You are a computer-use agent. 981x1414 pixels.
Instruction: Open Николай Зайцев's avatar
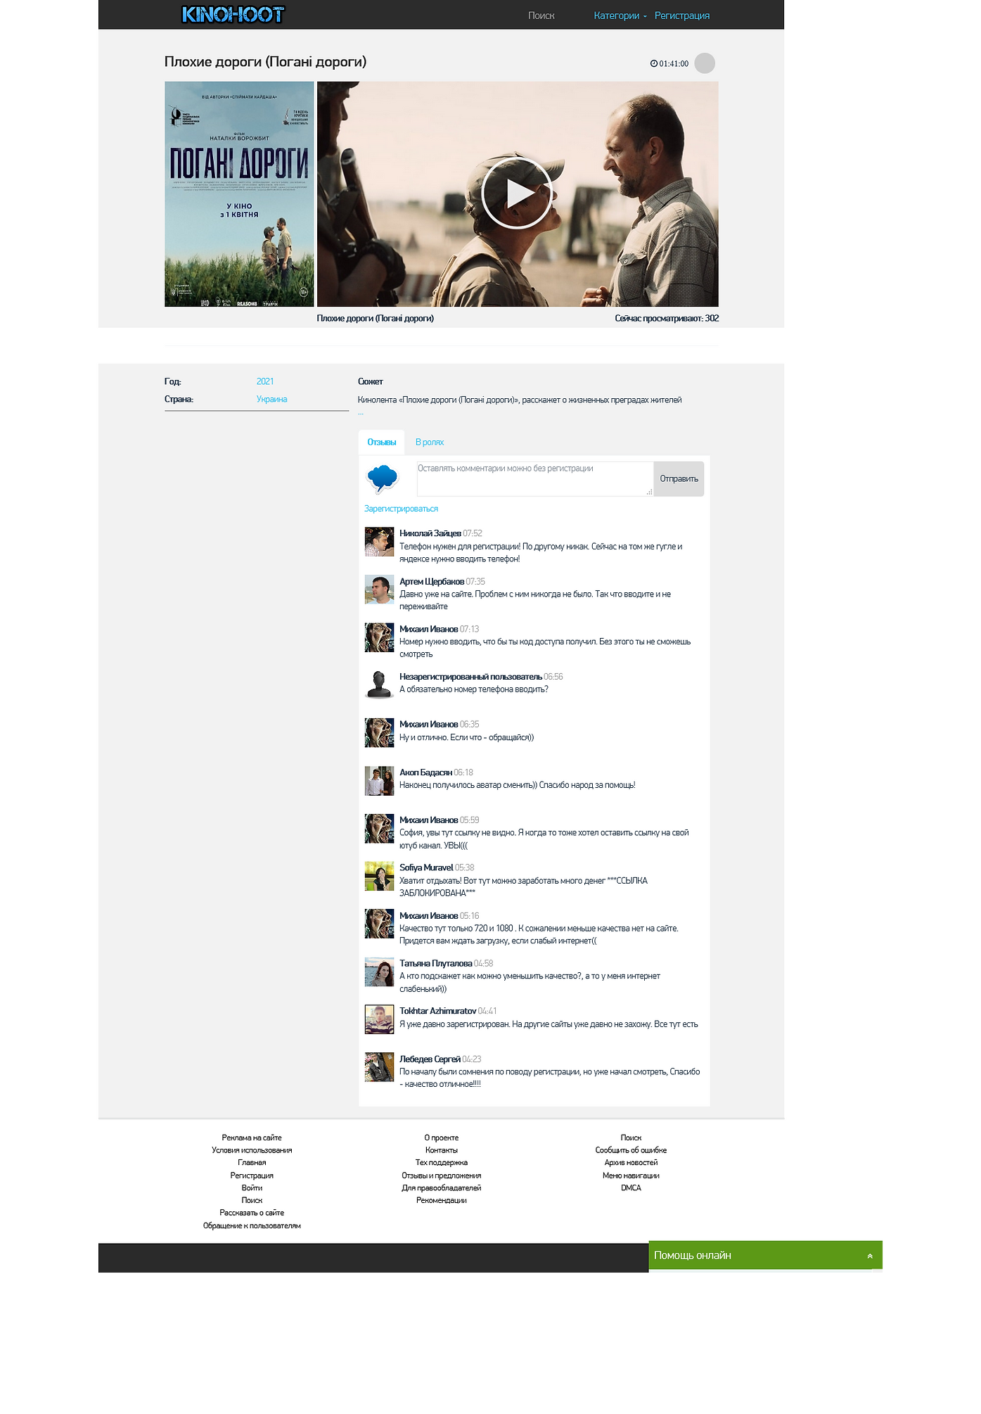379,542
